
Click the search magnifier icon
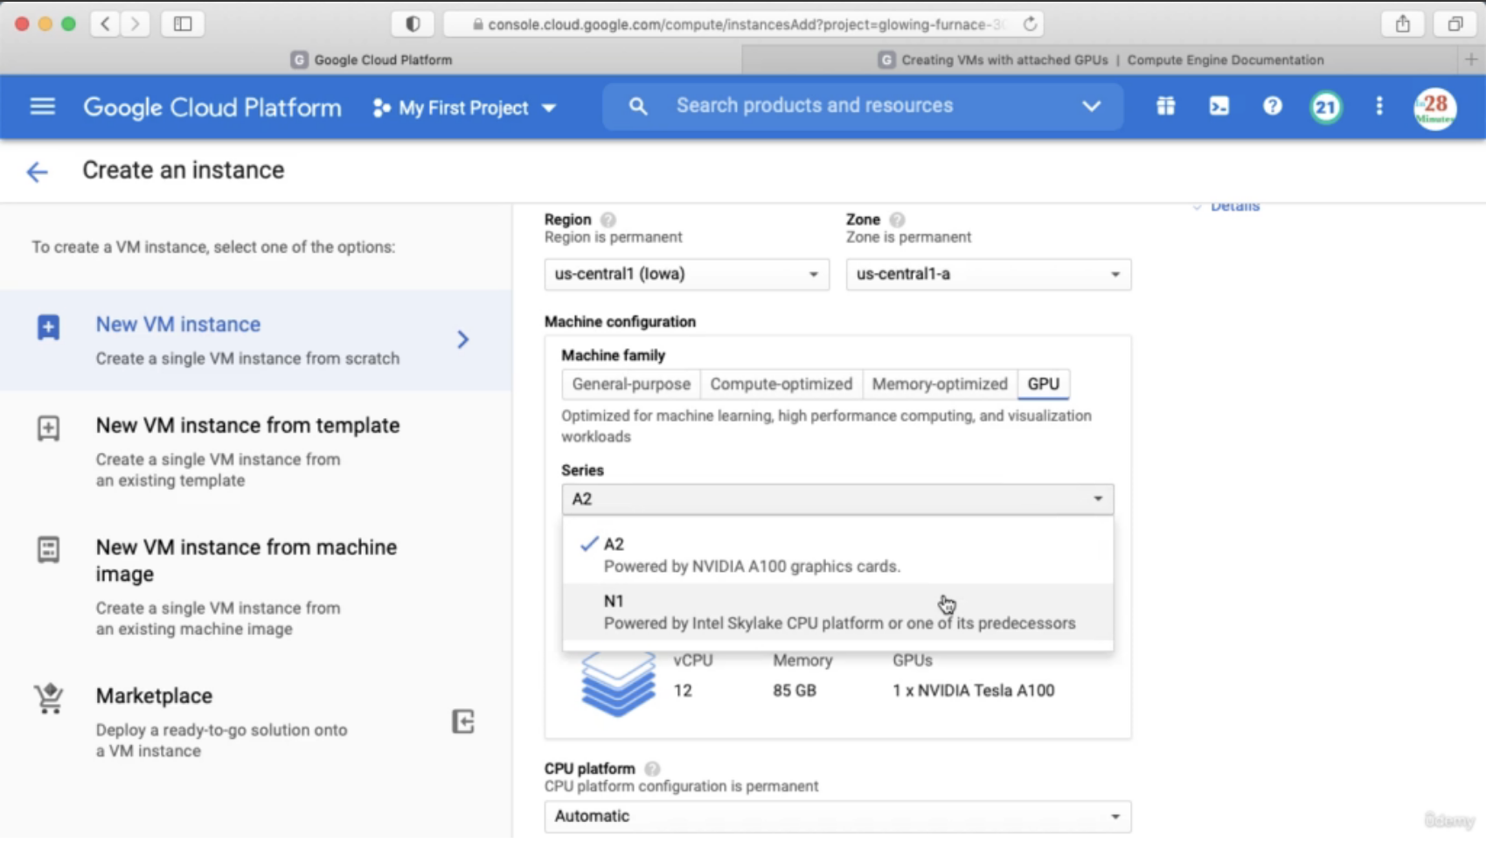point(638,107)
